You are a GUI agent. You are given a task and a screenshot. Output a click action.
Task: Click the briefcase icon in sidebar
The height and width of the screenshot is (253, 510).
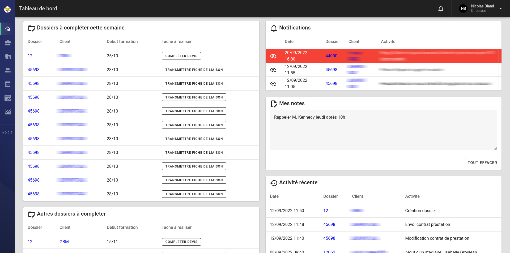click(x=8, y=43)
